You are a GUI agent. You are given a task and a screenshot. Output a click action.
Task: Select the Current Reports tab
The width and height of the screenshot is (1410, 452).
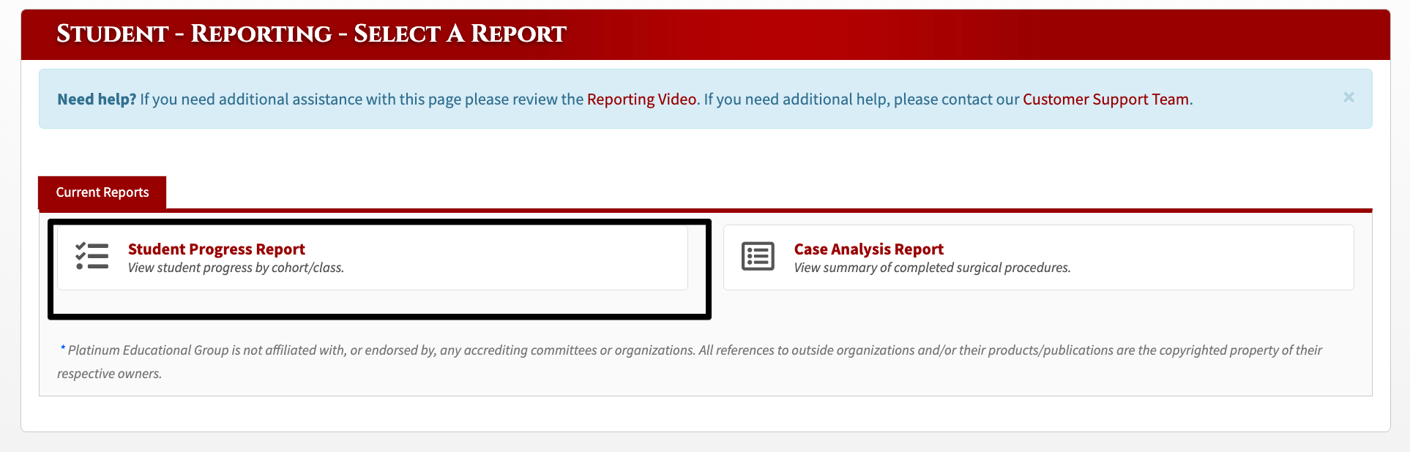coord(102,192)
